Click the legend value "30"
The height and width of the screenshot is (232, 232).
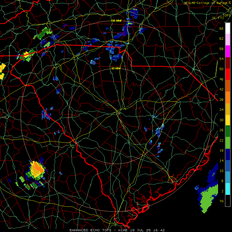221,120
